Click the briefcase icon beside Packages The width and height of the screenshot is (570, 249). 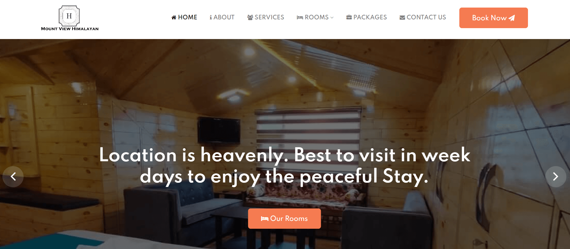[349, 17]
